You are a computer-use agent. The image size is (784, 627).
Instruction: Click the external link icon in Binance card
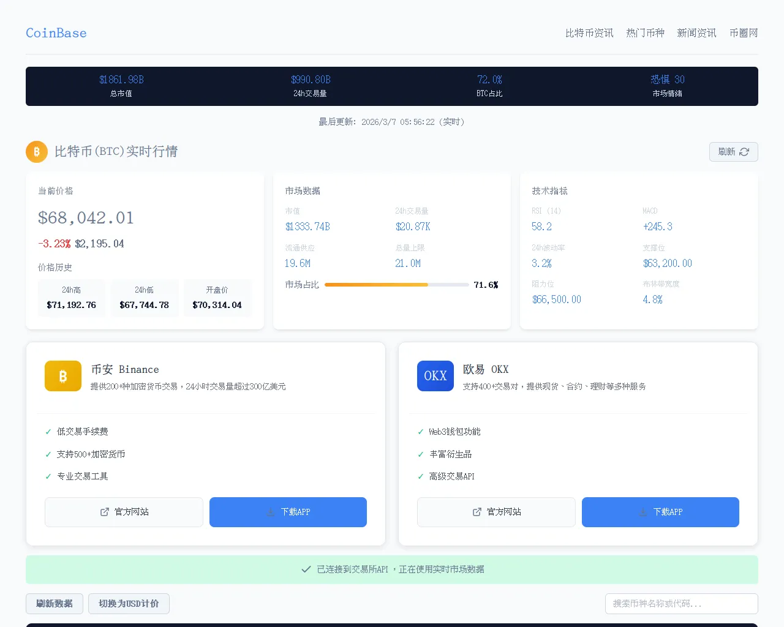pyautogui.click(x=105, y=512)
